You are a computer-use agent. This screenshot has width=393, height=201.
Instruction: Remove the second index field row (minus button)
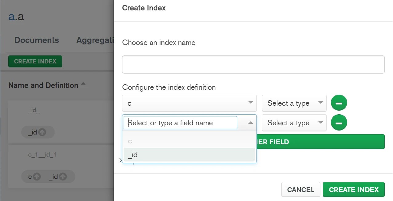pyautogui.click(x=339, y=123)
